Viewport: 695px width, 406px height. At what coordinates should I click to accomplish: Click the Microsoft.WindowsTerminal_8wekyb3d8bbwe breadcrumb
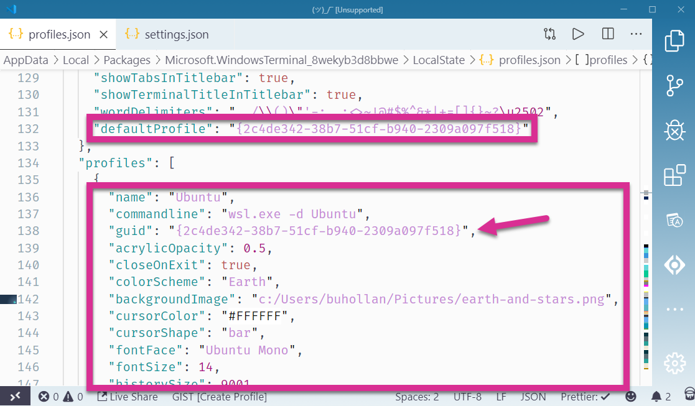click(281, 60)
